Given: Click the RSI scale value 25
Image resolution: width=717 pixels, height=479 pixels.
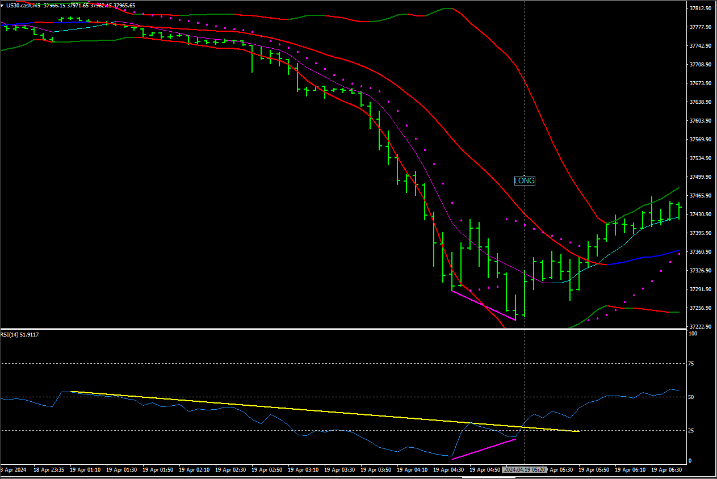Looking at the screenshot, I should [x=691, y=431].
